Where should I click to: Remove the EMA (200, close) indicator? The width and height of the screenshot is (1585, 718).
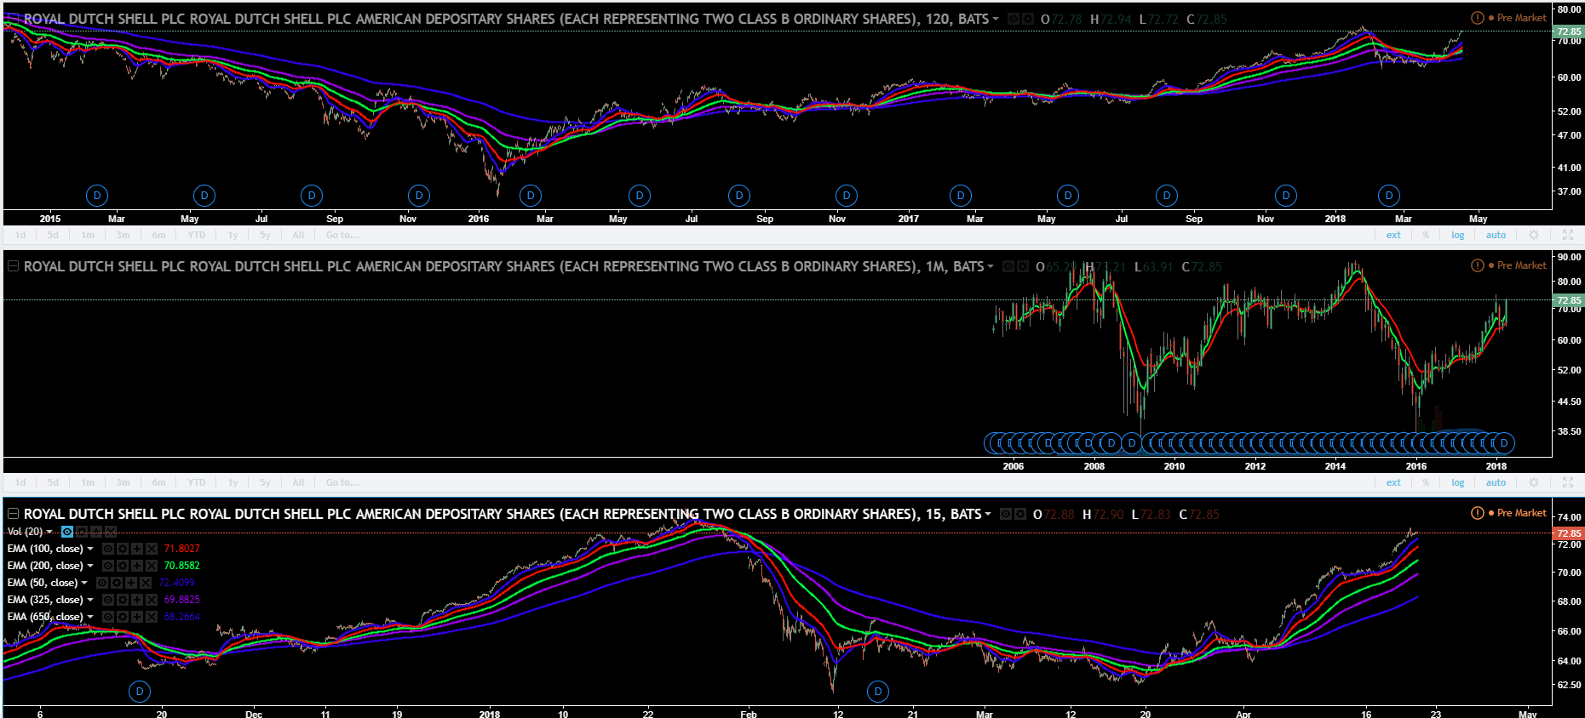(152, 566)
